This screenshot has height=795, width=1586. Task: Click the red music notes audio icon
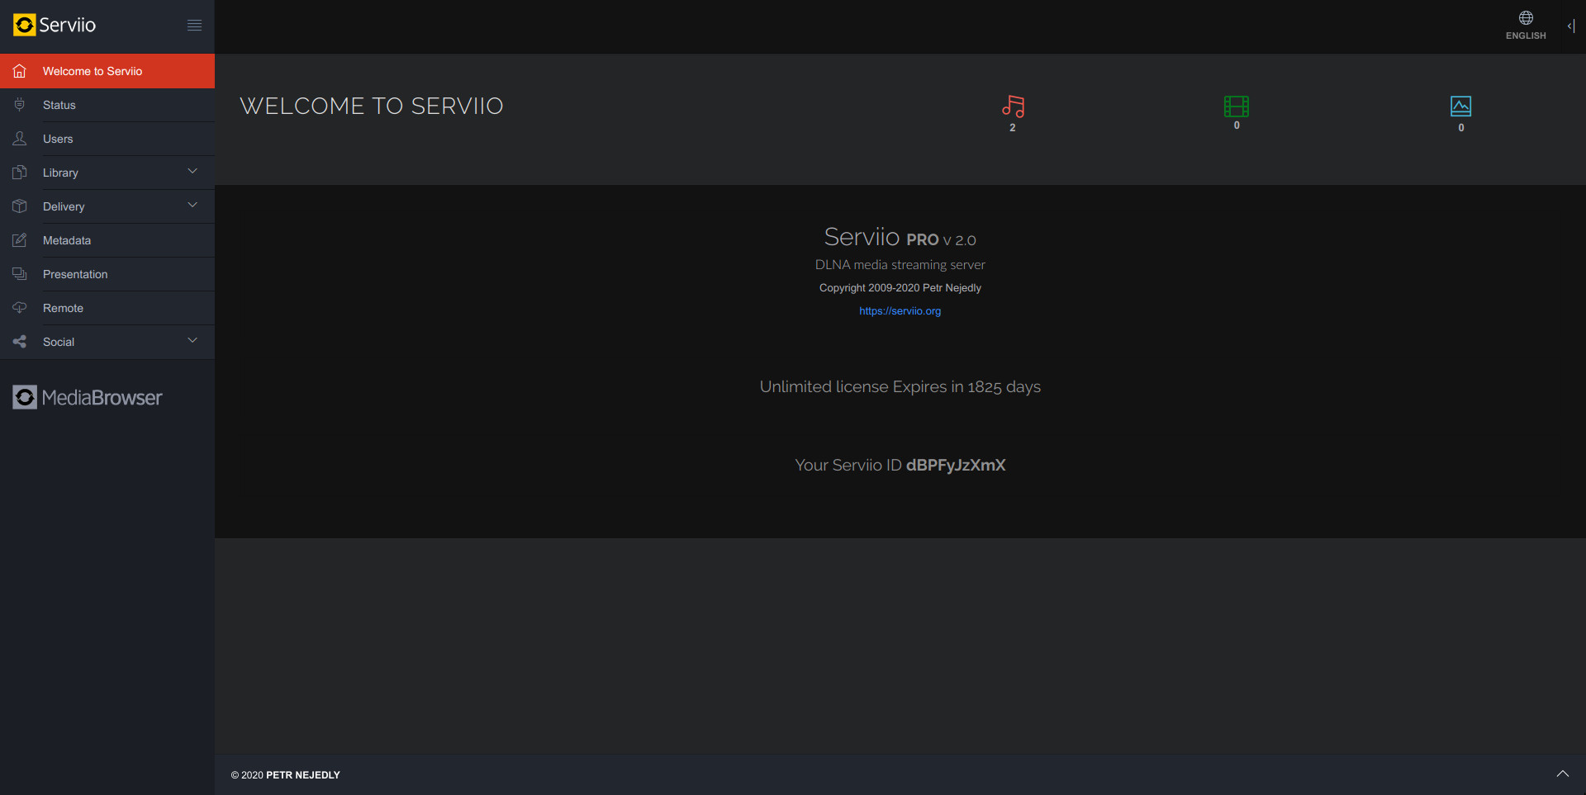coord(1013,106)
